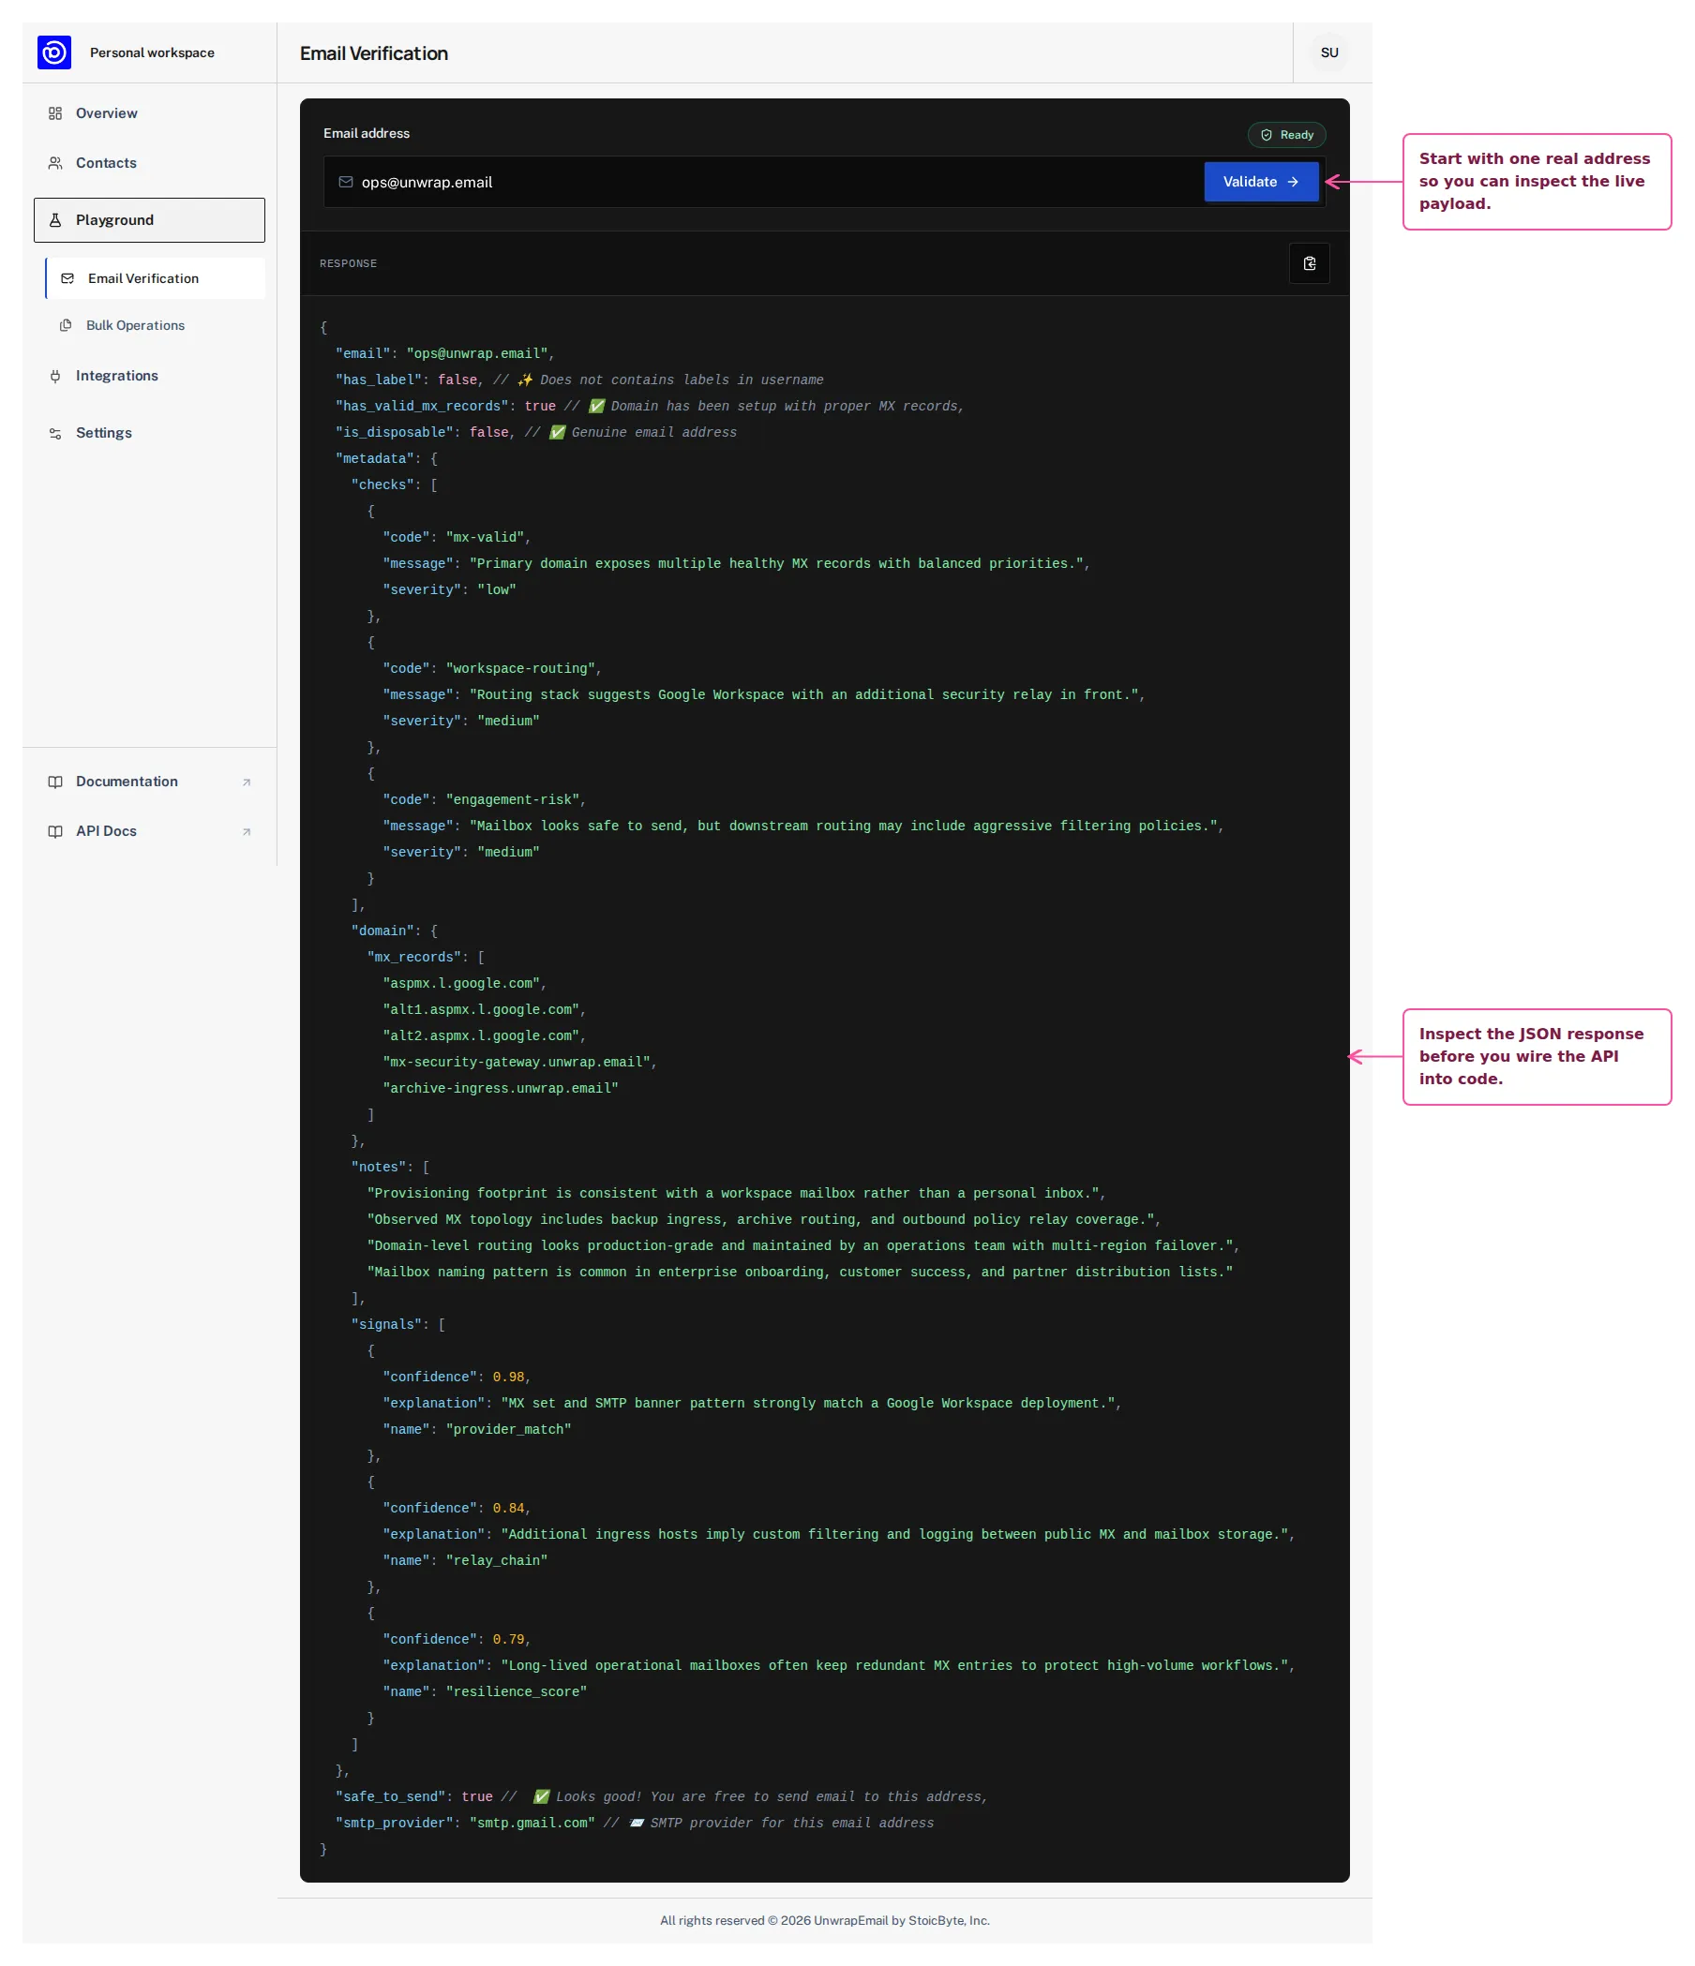
Task: Click the Contacts people icon
Action: [x=55, y=163]
